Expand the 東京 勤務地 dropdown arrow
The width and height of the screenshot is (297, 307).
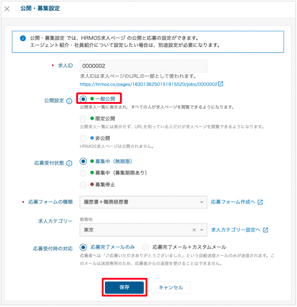click(x=202, y=230)
